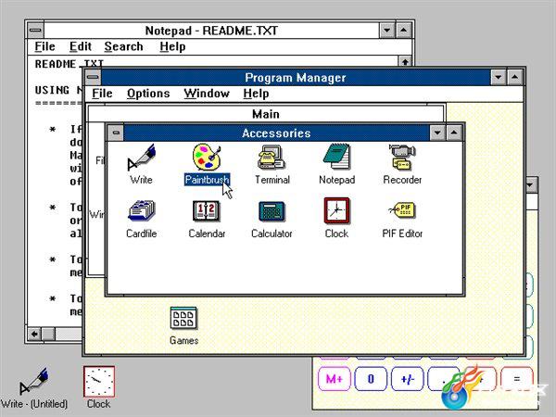Minimize the Notepad window
The width and height of the screenshot is (556, 417).
pyautogui.click(x=386, y=31)
